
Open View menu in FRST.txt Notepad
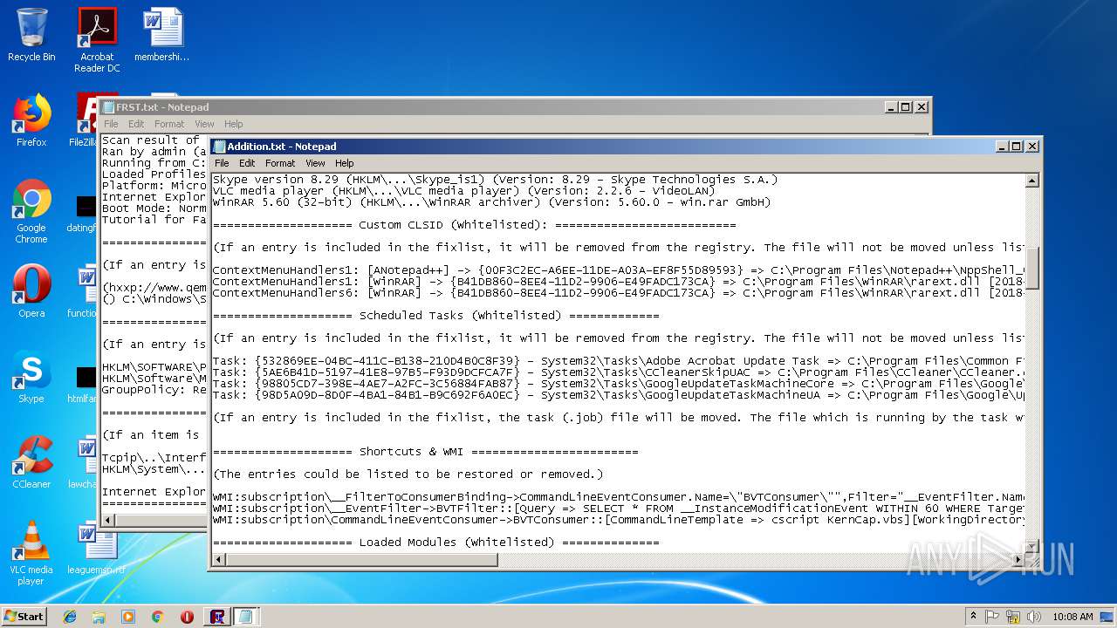tap(204, 124)
